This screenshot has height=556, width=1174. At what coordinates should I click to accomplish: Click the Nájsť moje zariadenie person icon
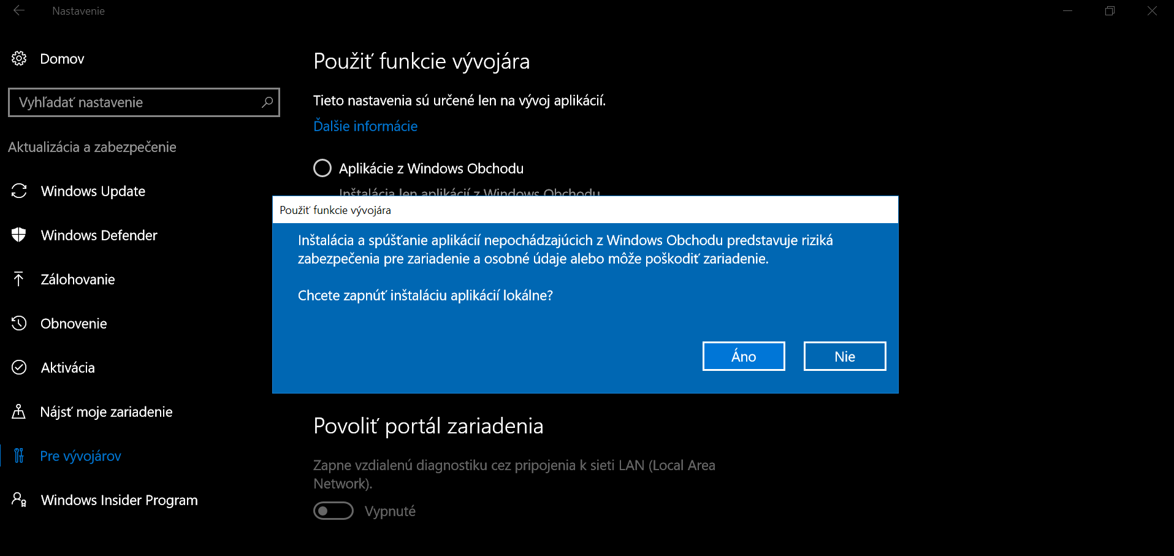pos(19,411)
